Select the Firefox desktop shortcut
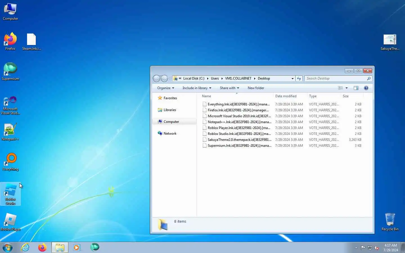 tap(10, 42)
